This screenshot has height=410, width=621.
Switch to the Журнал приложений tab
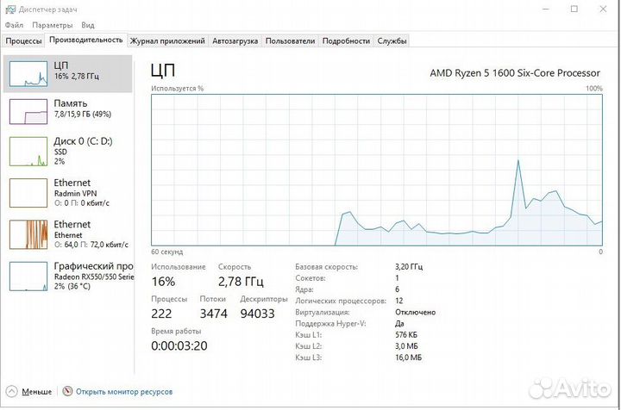(167, 40)
